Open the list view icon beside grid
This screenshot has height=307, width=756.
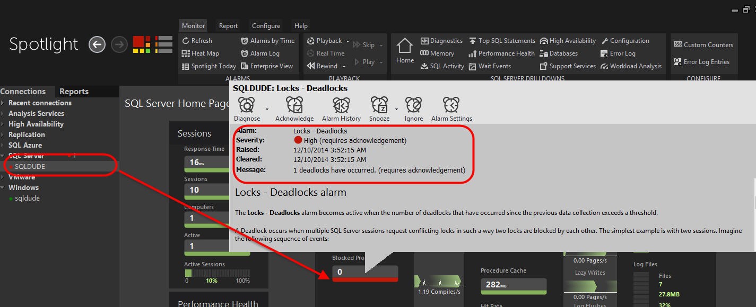click(x=164, y=44)
